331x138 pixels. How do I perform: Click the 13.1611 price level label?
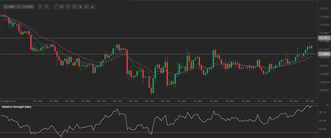(x=324, y=38)
